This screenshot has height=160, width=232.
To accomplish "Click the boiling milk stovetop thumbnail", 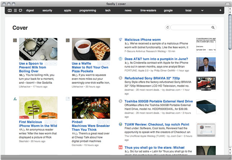I will (38, 49).
